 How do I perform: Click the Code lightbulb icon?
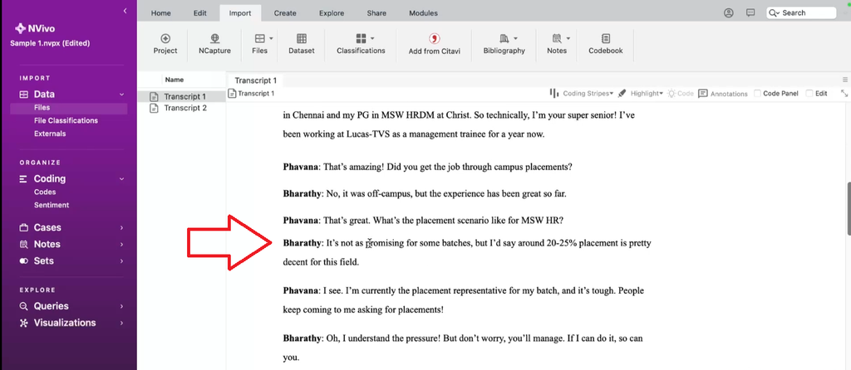click(671, 93)
